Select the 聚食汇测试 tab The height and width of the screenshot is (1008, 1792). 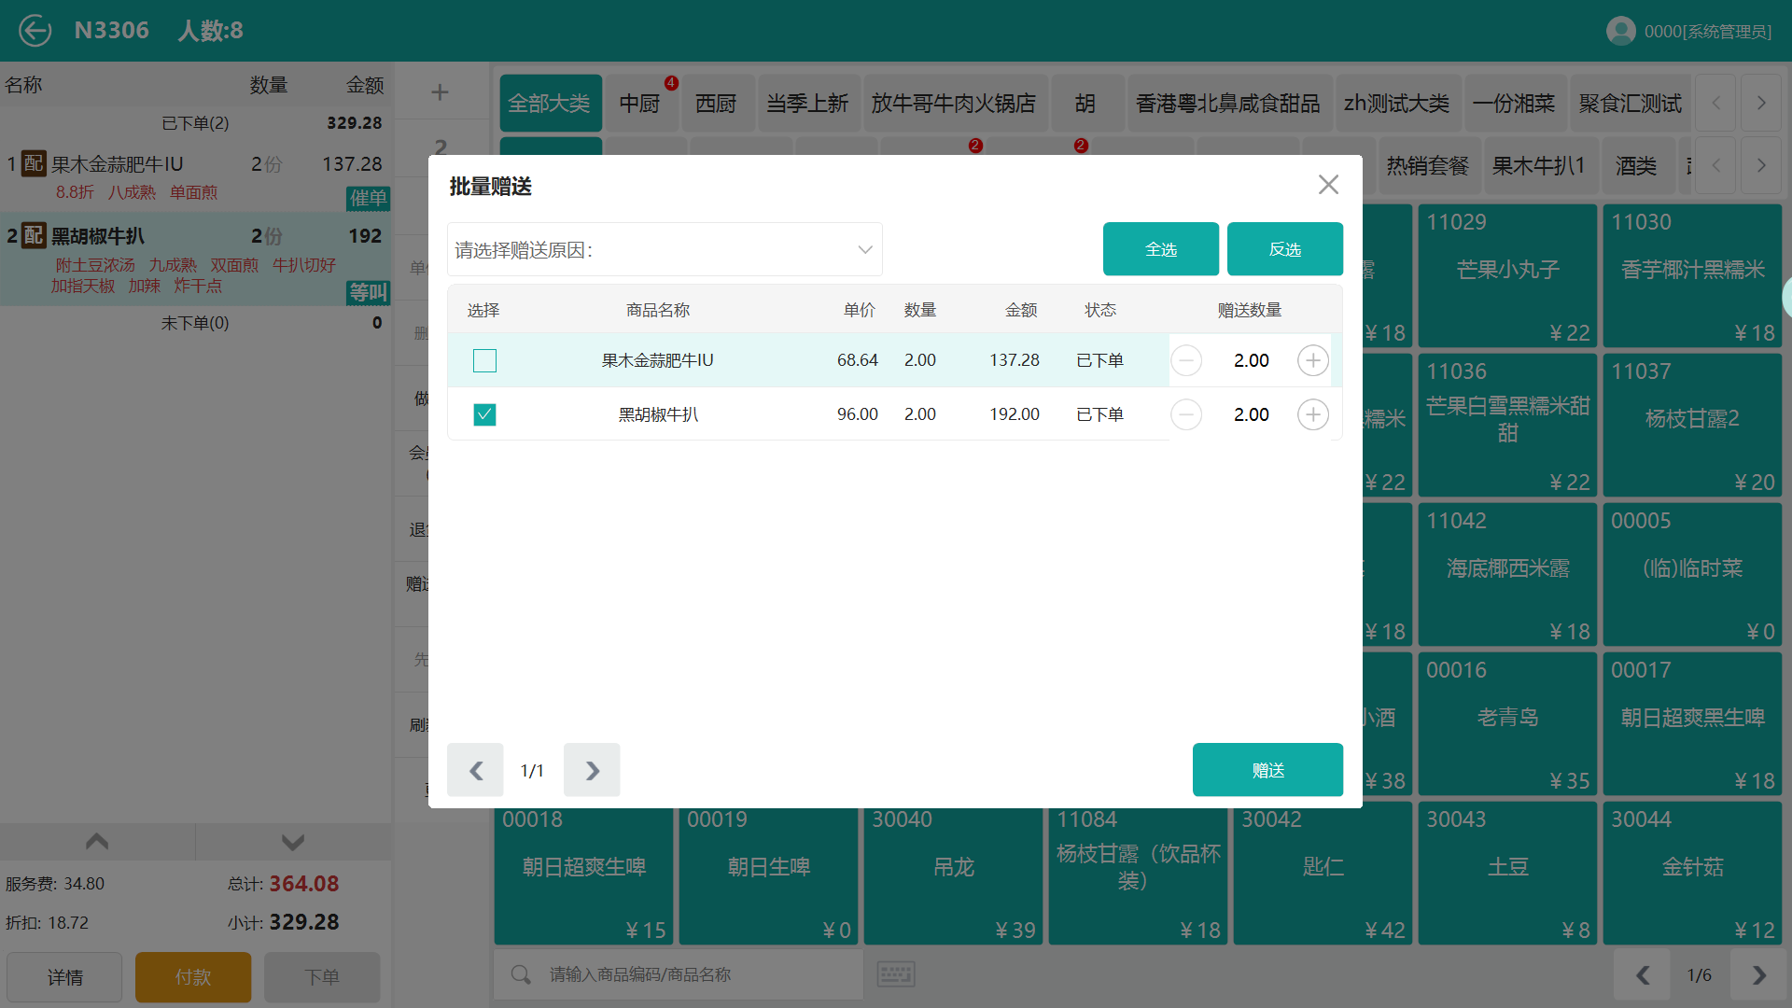(x=1631, y=103)
